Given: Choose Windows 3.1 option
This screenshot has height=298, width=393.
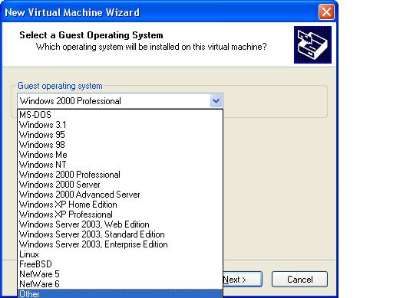Looking at the screenshot, I should 121,125.
